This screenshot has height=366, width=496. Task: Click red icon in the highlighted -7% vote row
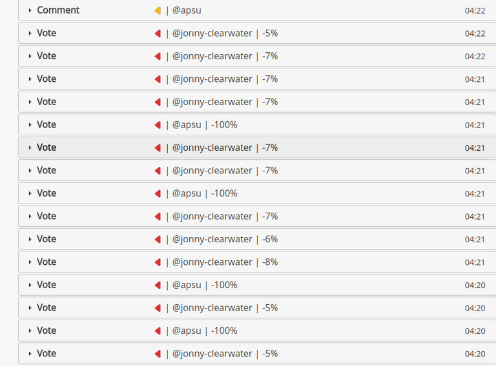[x=158, y=148]
